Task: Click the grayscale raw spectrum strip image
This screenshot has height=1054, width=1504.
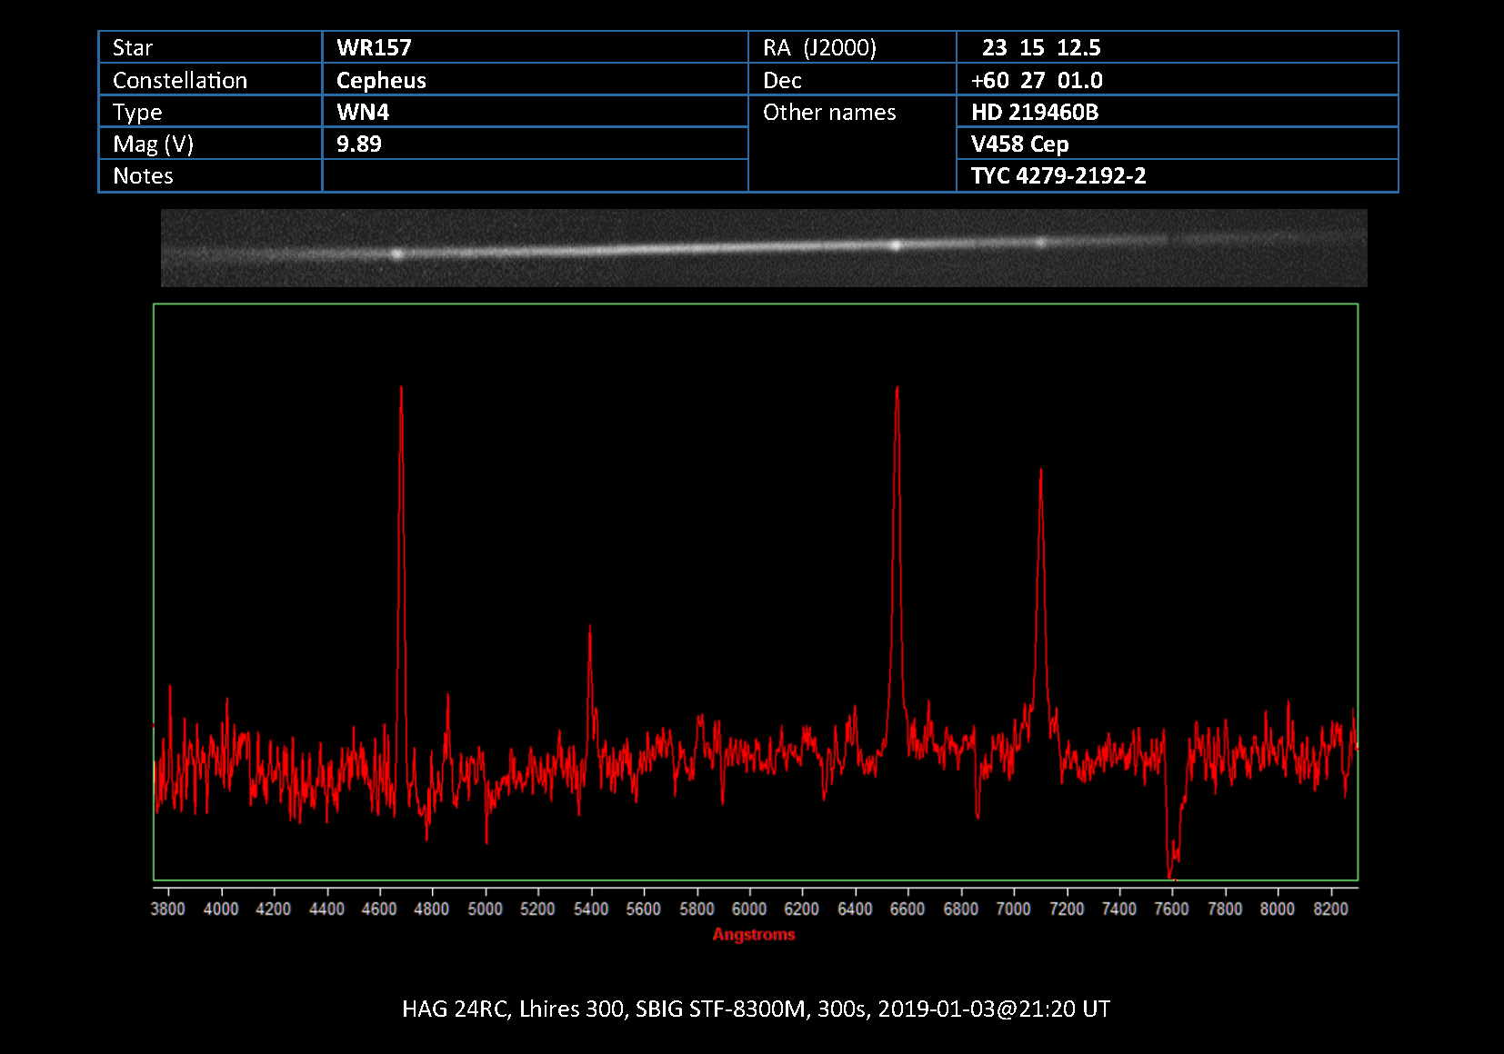Action: coord(764,248)
